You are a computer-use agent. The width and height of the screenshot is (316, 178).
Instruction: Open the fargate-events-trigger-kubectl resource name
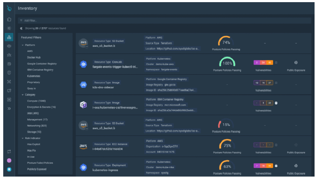click(115, 67)
